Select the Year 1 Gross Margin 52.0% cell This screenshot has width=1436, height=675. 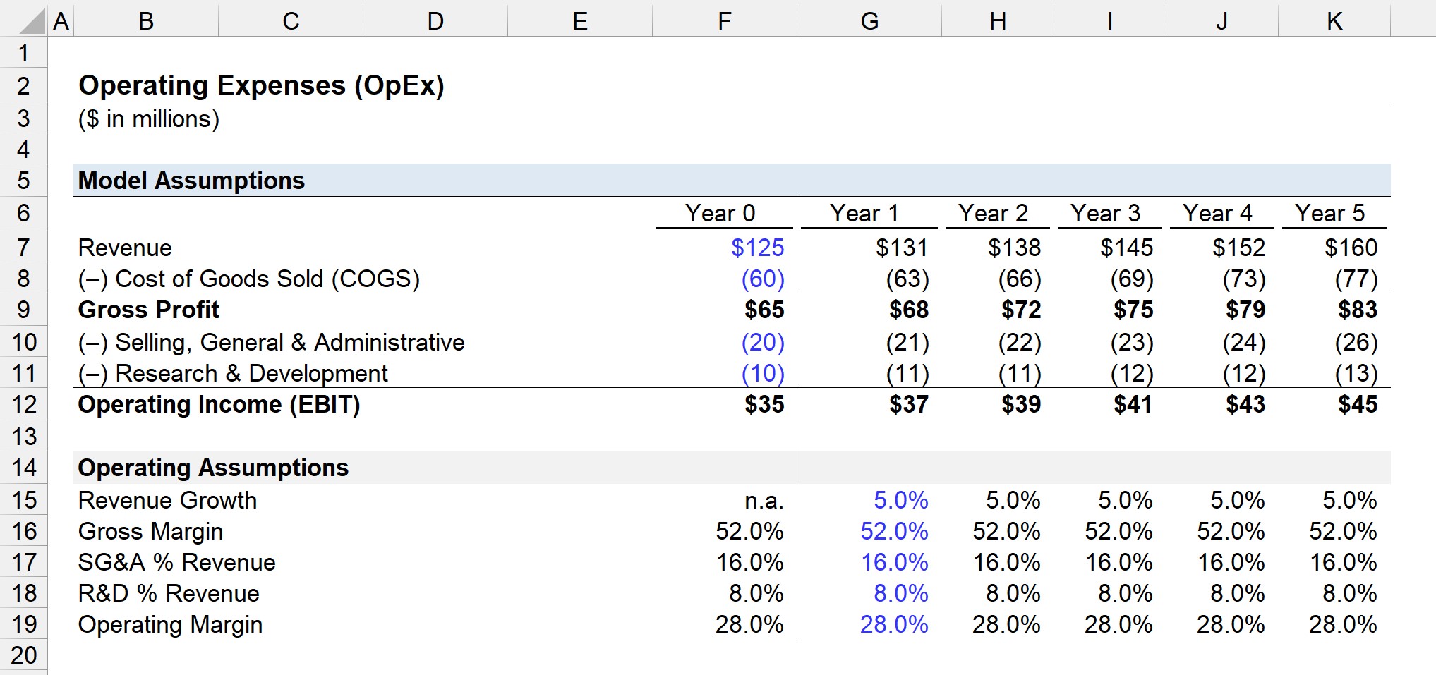(894, 531)
